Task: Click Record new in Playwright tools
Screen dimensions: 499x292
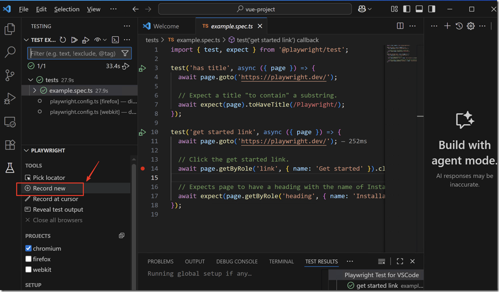Action: (x=49, y=188)
